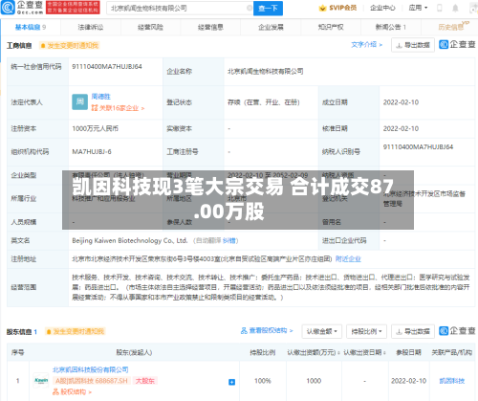Click the SVIP会员 crown icon
Screen dimensions: 478x401
tap(322, 8)
